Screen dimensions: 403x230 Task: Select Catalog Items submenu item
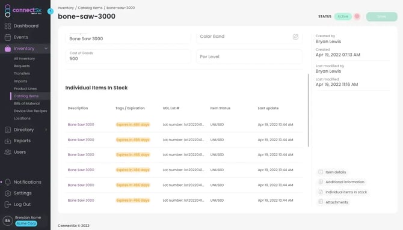(26, 96)
